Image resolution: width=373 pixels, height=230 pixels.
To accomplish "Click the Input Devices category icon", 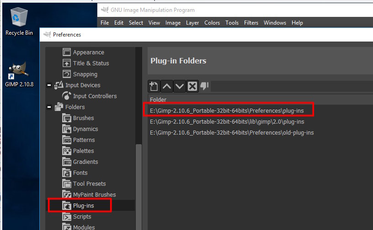I will click(59, 85).
